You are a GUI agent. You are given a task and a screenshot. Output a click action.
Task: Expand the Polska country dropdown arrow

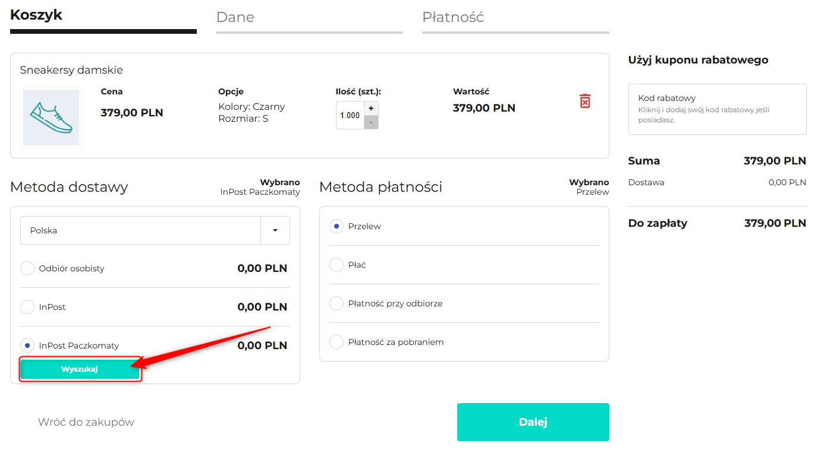coord(275,230)
